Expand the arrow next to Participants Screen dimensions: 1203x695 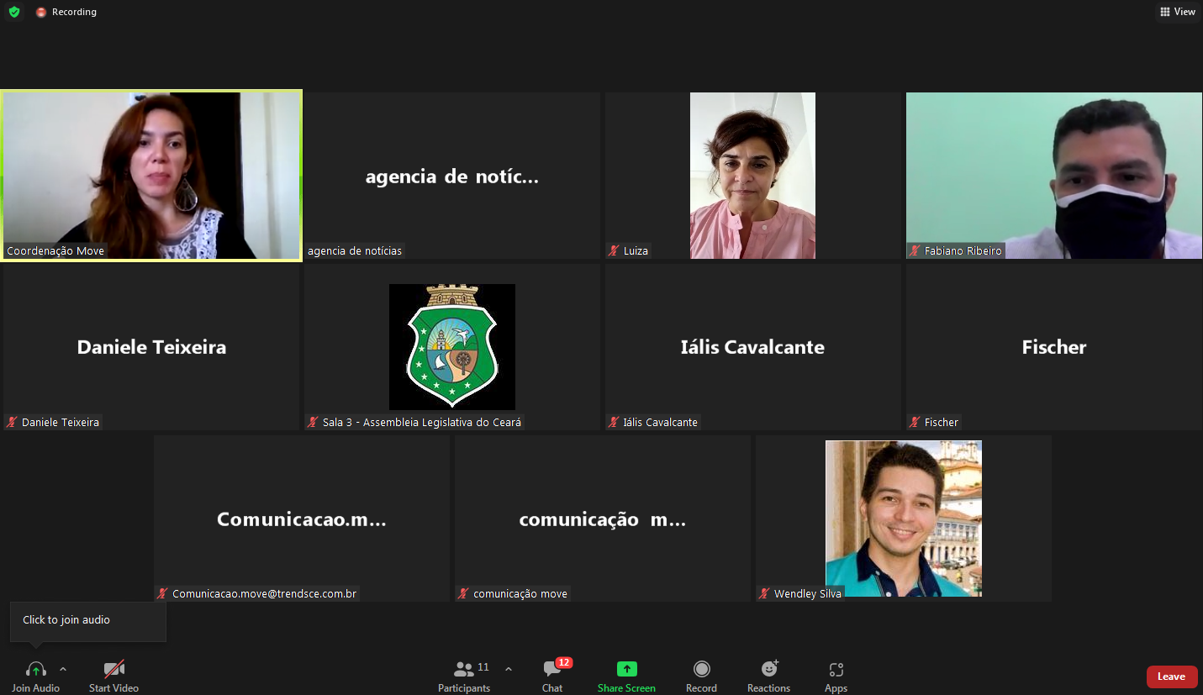click(x=509, y=669)
